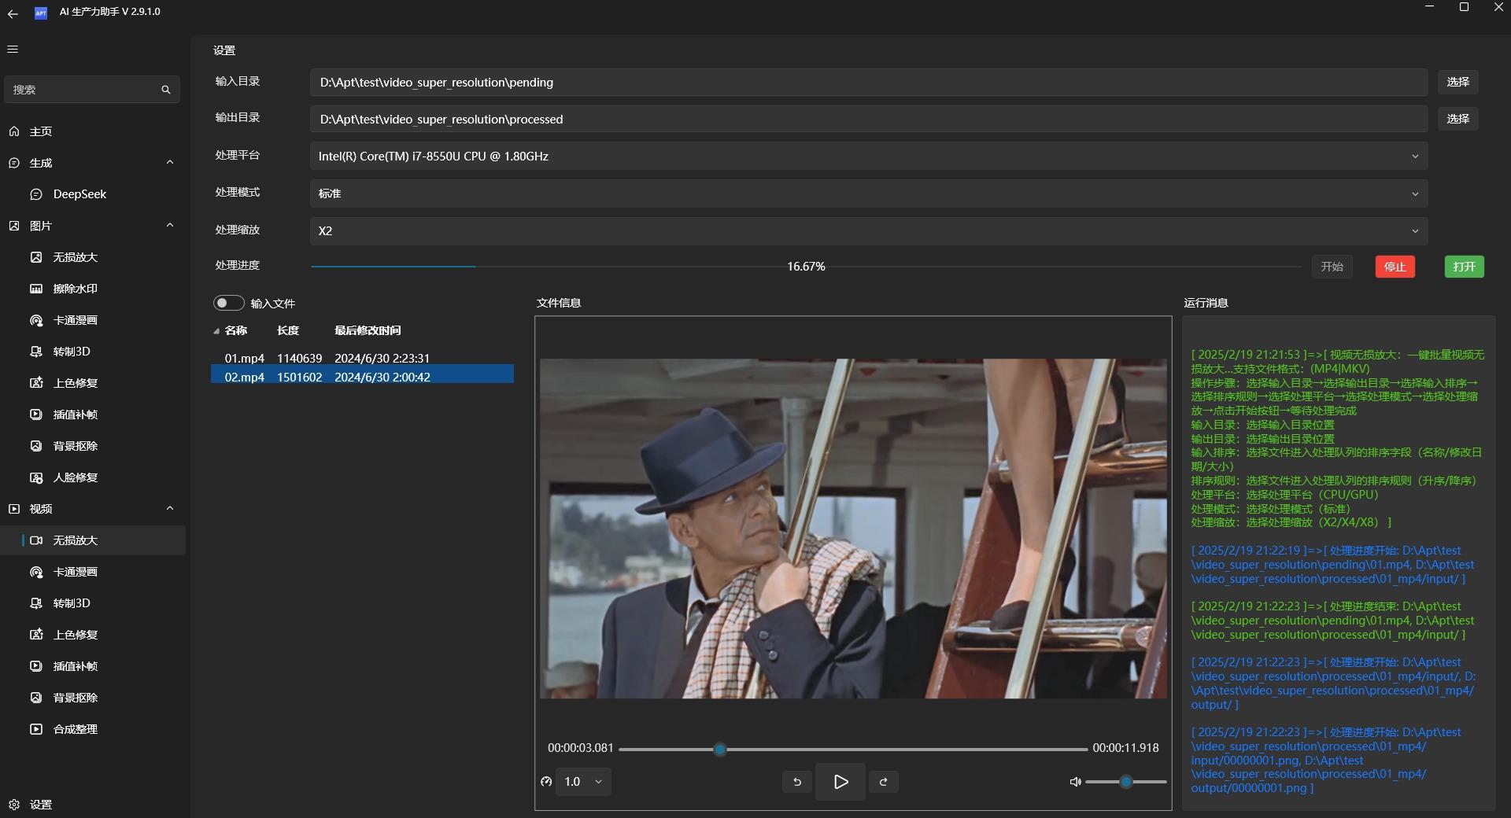1511x818 pixels.
Task: Open the 处理模式 标准 dropdown
Action: coord(869,193)
